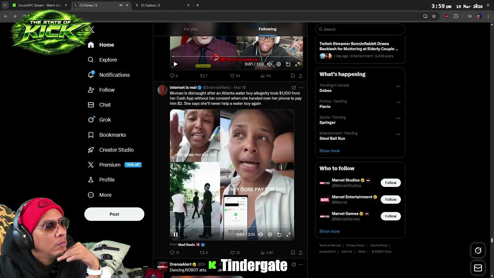This screenshot has height=278, width=494.
Task: Show more under What's happening
Action: click(330, 151)
